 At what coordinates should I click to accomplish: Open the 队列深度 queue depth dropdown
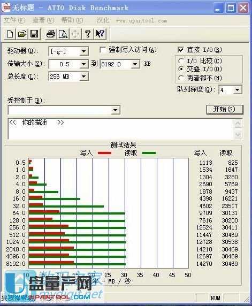pos(238,90)
